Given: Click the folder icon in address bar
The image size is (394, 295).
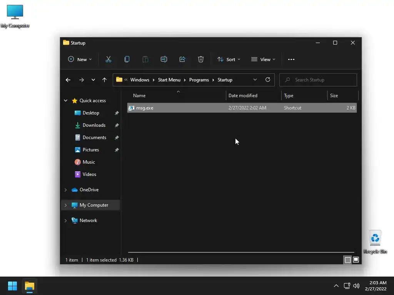Looking at the screenshot, I should (x=119, y=80).
